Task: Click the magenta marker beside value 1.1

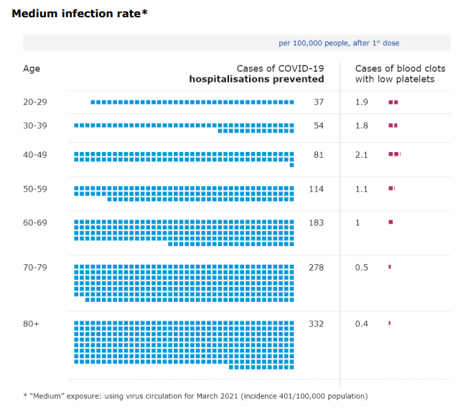Action: pos(391,189)
